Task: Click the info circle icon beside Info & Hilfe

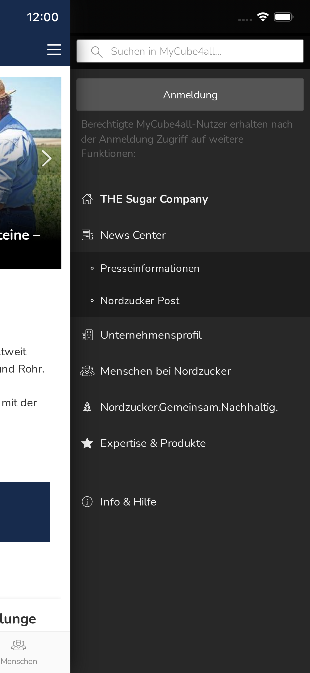Action: tap(87, 501)
